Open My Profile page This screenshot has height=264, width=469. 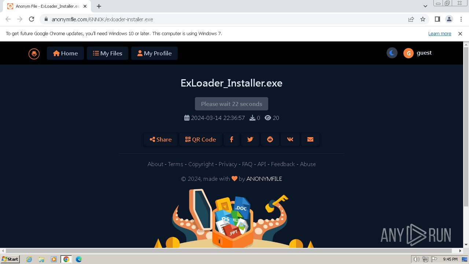154,53
